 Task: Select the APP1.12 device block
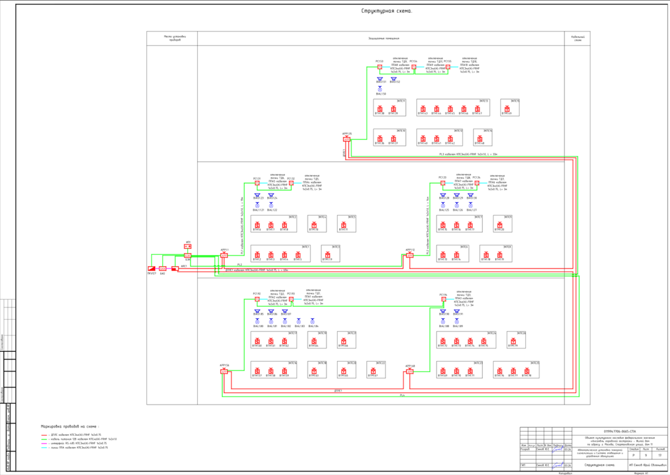pos(410,255)
